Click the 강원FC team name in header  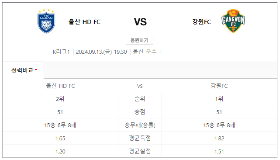pyautogui.click(x=201, y=22)
